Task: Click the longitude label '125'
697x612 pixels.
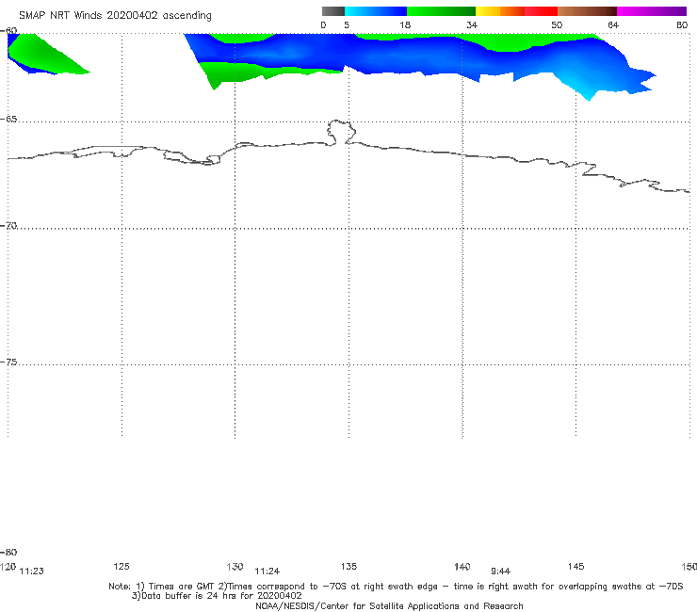Action: (x=122, y=566)
